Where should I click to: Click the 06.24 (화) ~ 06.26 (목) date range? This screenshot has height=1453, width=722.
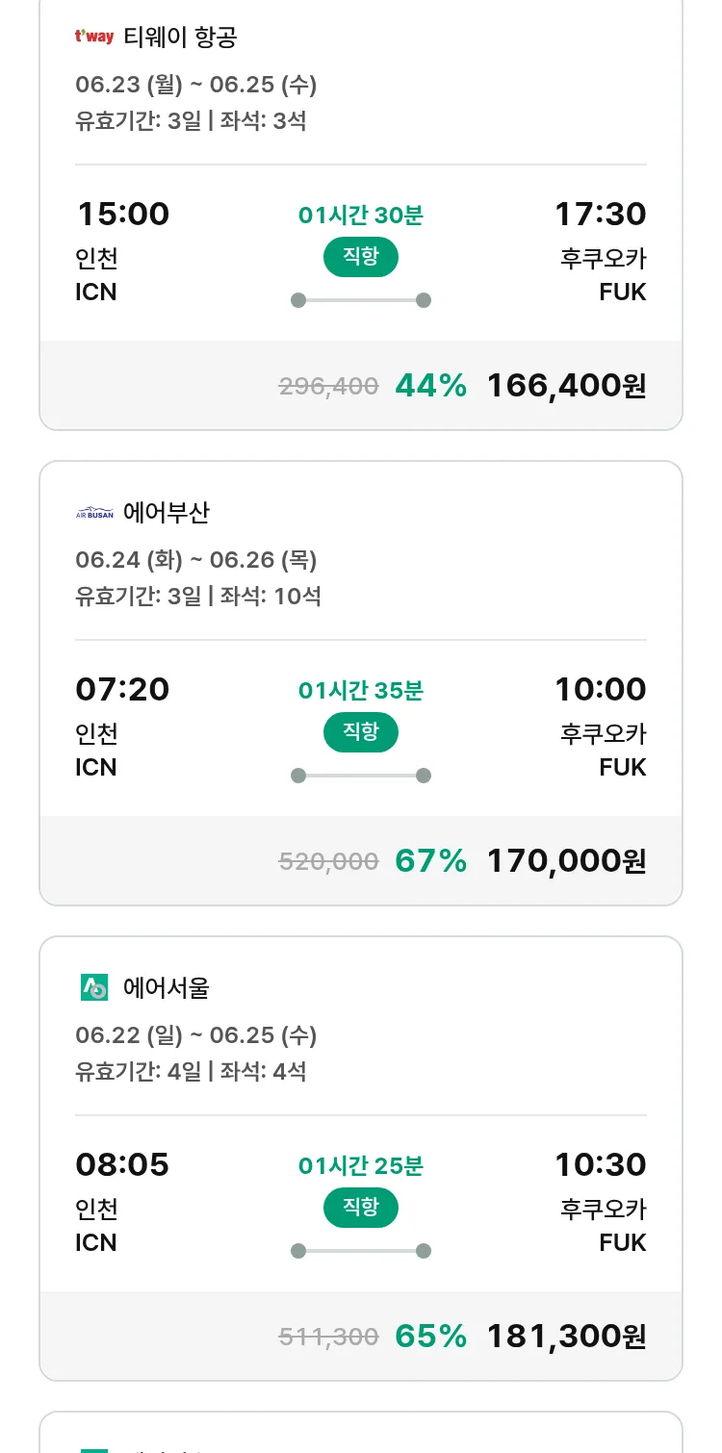[x=196, y=560]
